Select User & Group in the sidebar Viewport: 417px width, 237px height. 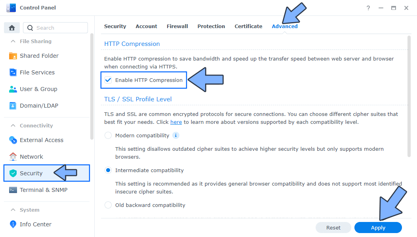pyautogui.click(x=39, y=89)
